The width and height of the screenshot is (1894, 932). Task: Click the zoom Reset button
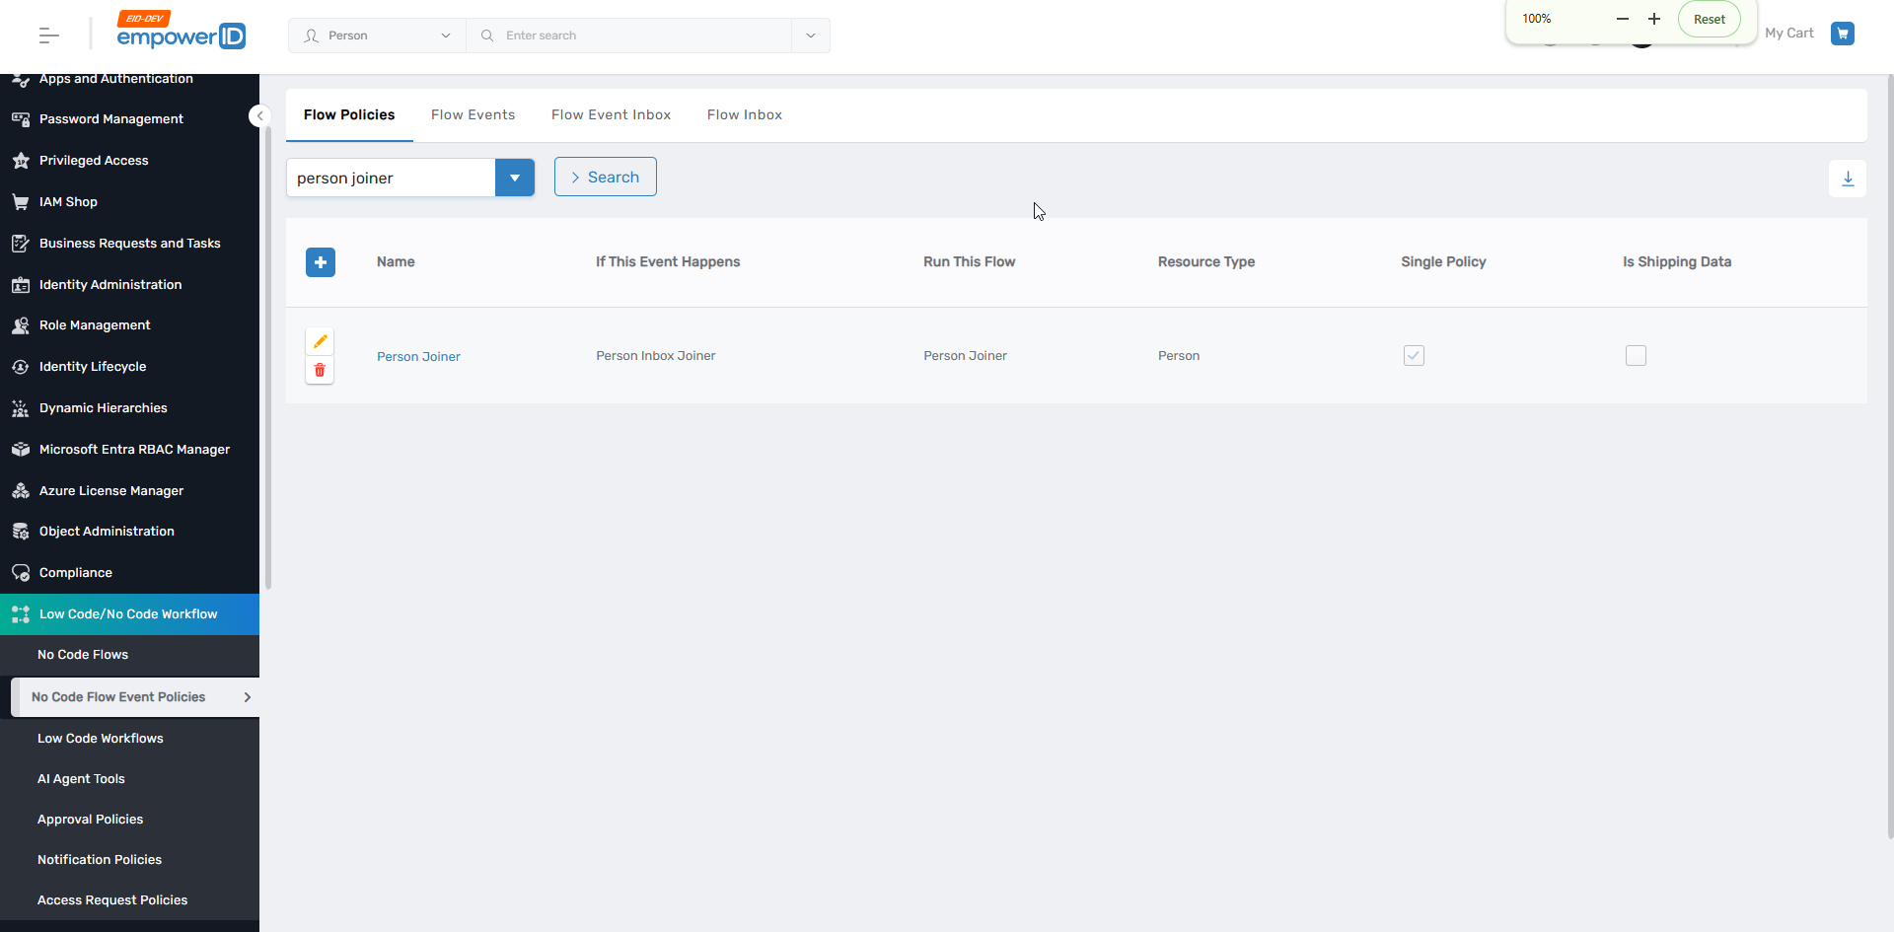[x=1710, y=19]
